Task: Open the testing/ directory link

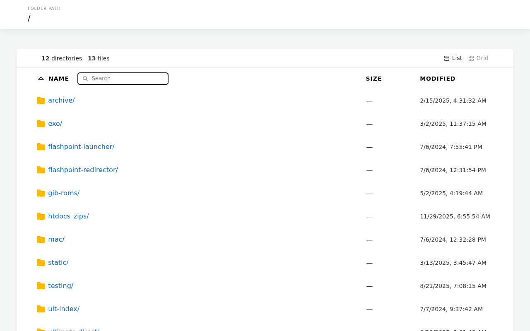Action: click(x=61, y=285)
